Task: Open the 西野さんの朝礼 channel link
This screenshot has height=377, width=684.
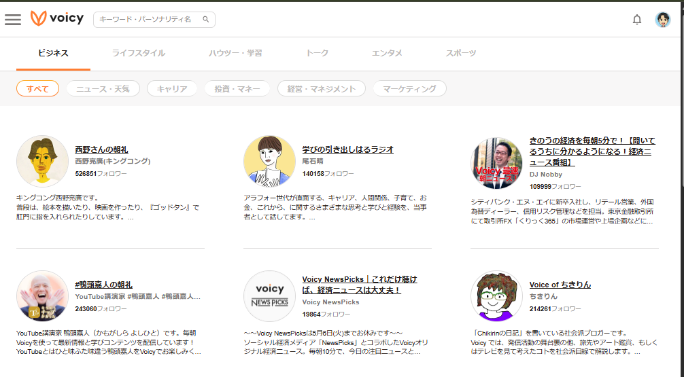Action: pyautogui.click(x=101, y=149)
